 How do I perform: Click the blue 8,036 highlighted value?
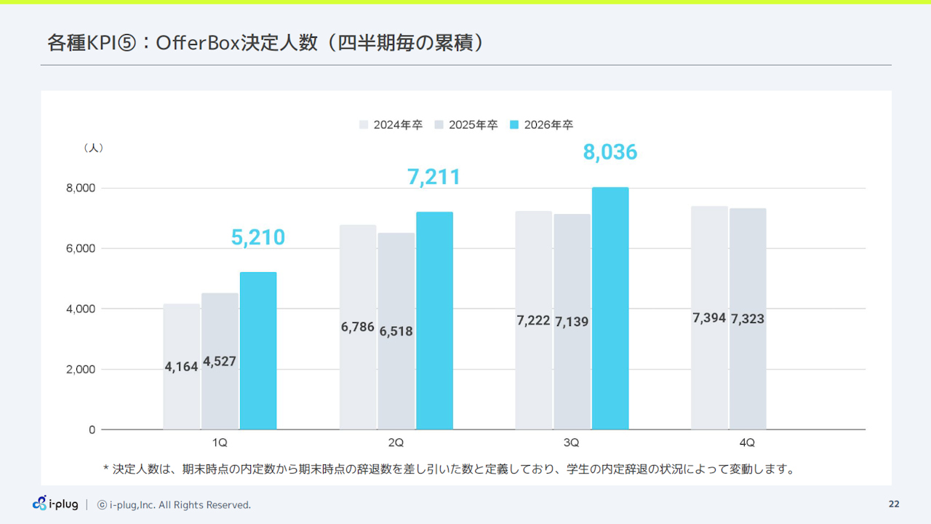coord(611,152)
